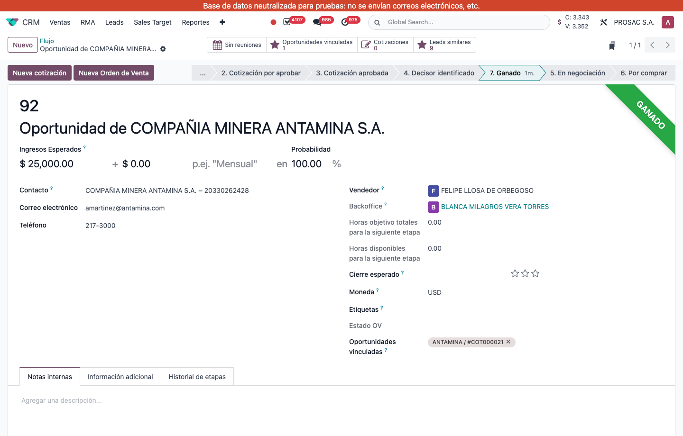Switch to Información adicional tab
683x436 pixels.
click(120, 377)
